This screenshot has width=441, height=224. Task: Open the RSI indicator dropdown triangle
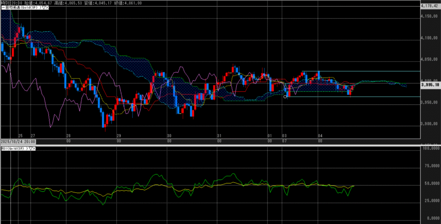coord(30,148)
